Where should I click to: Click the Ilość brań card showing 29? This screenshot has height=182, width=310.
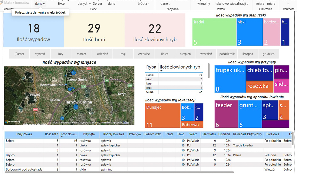tap(94, 30)
